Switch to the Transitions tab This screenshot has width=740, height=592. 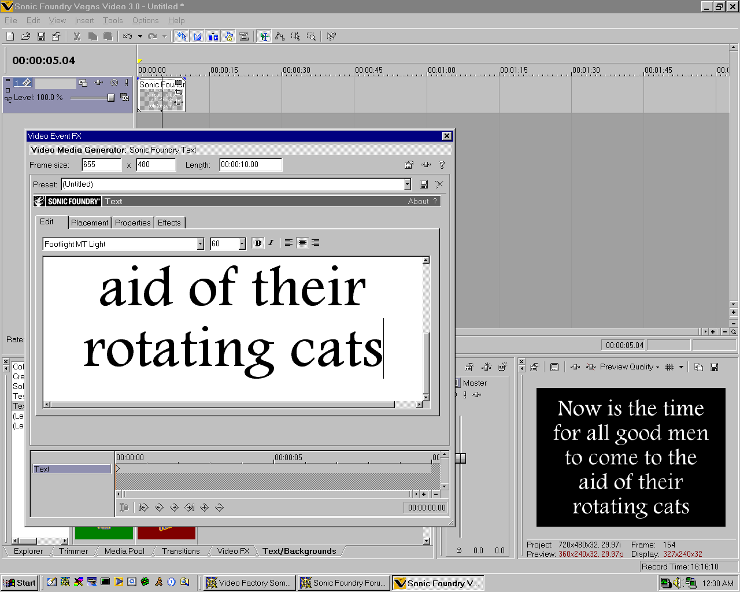pos(180,551)
